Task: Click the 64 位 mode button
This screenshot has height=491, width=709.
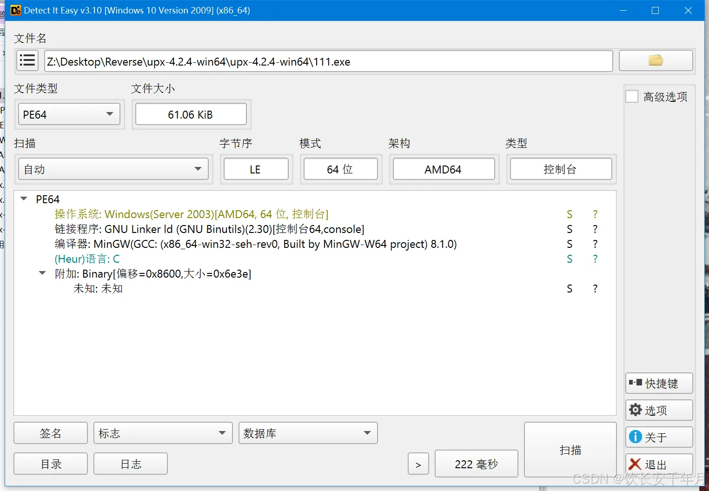Action: (x=341, y=169)
